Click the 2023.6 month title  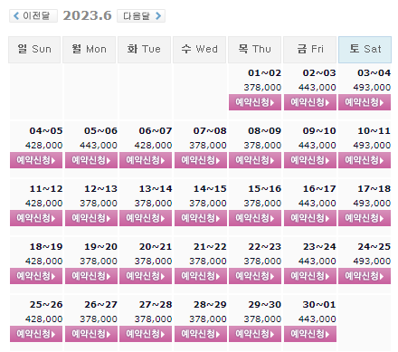point(87,15)
